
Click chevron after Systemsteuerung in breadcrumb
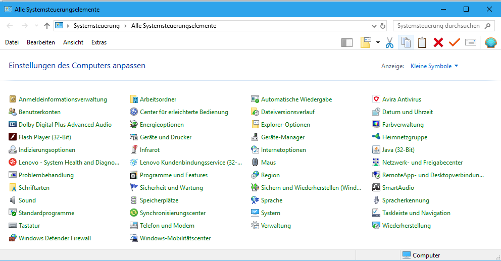pyautogui.click(x=126, y=26)
